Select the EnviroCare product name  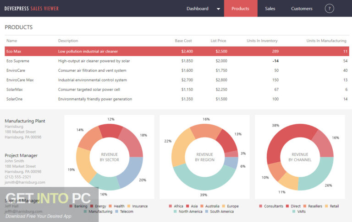(x=16, y=70)
